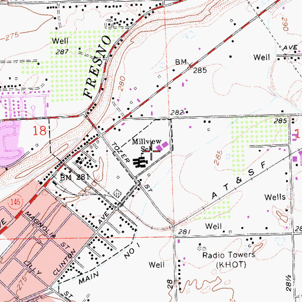This screenshot has width=302, height=302.
Task: Click the 275 contour label in the urban area
Action: 22,283
